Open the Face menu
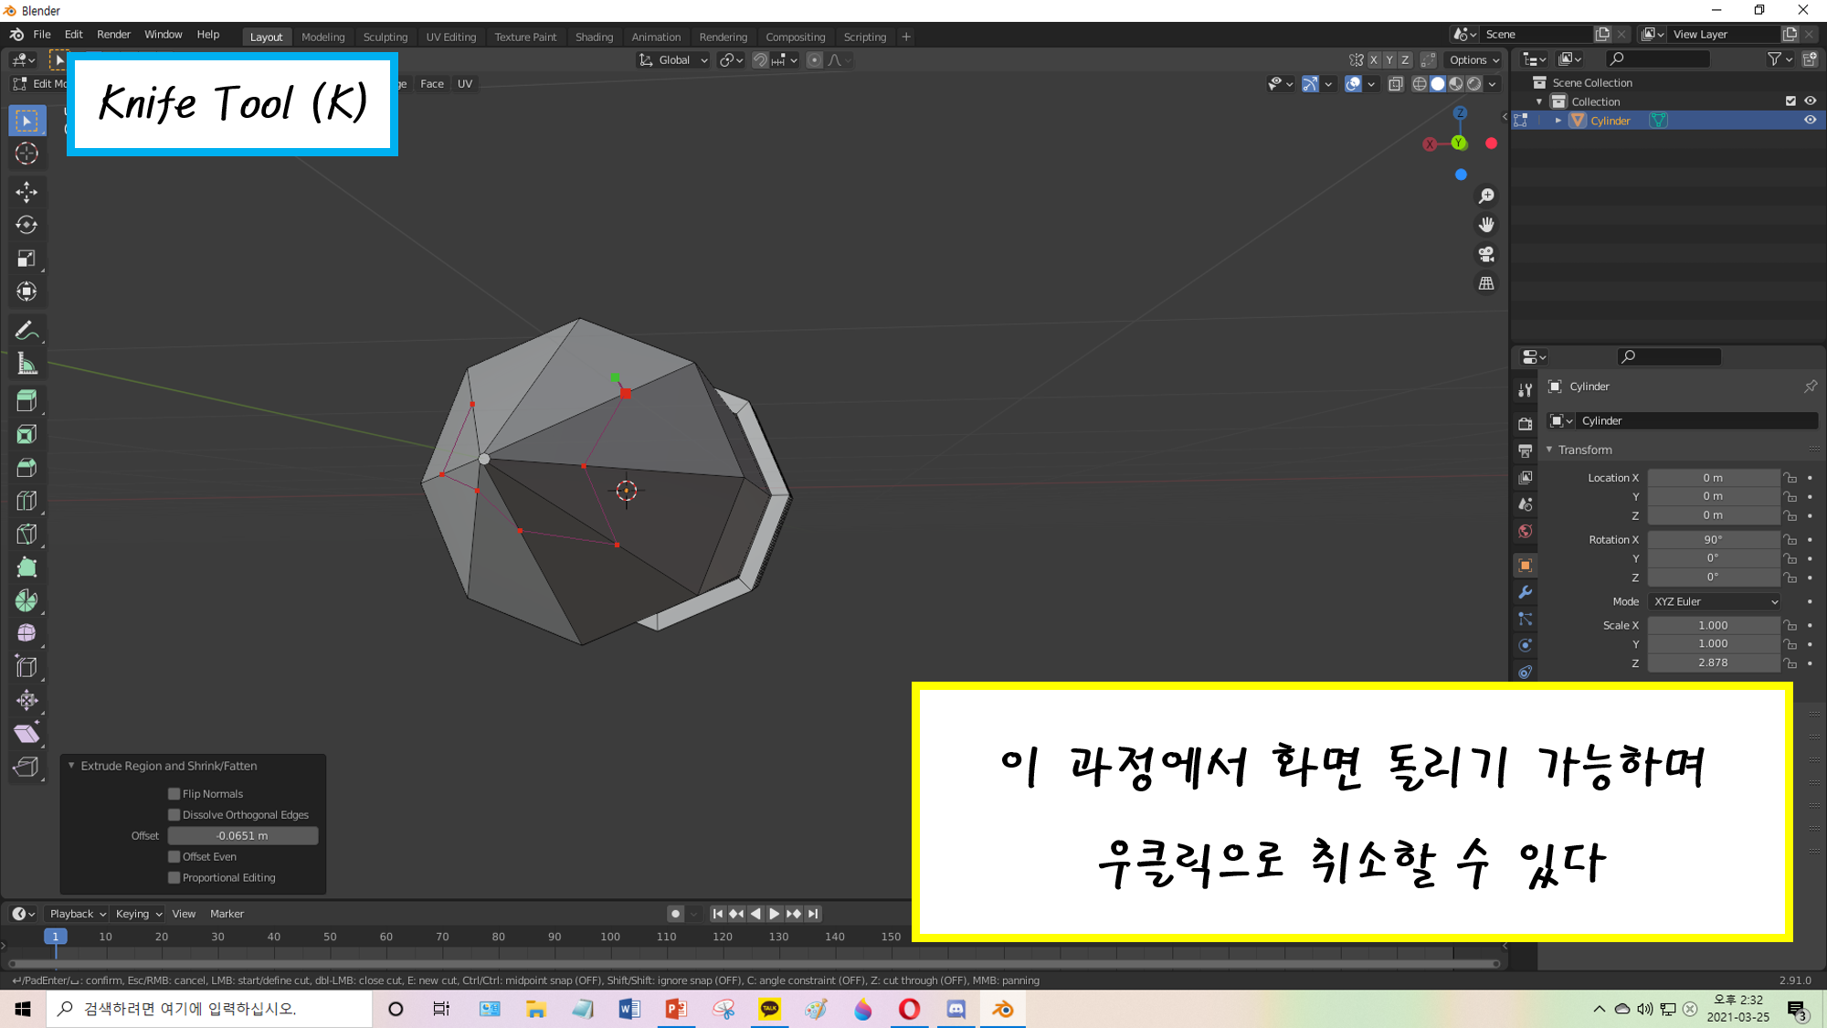1827x1028 pixels. tap(431, 84)
